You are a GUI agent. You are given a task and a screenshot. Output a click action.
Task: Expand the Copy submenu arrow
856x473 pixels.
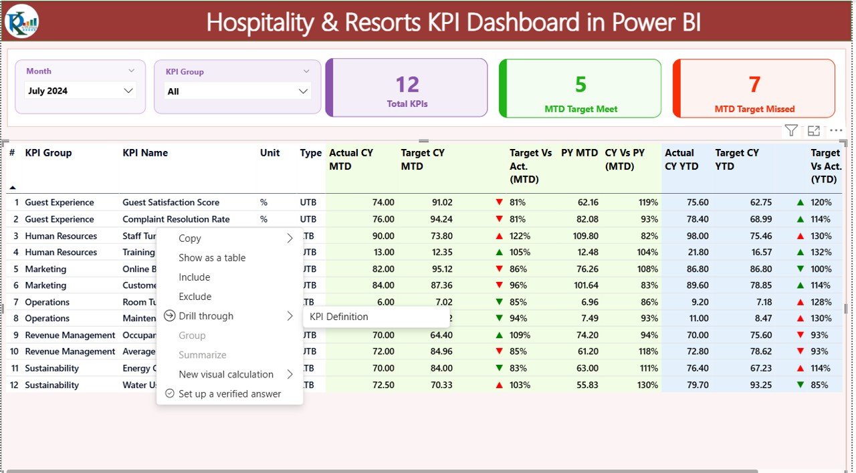[x=290, y=239]
